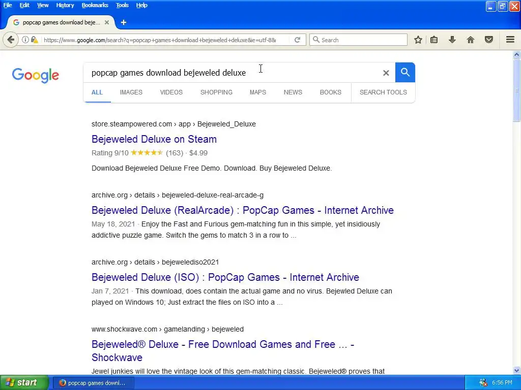Image resolution: width=521 pixels, height=390 pixels.
Task: Click the blue Google search magnifier button
Action: coord(405,72)
